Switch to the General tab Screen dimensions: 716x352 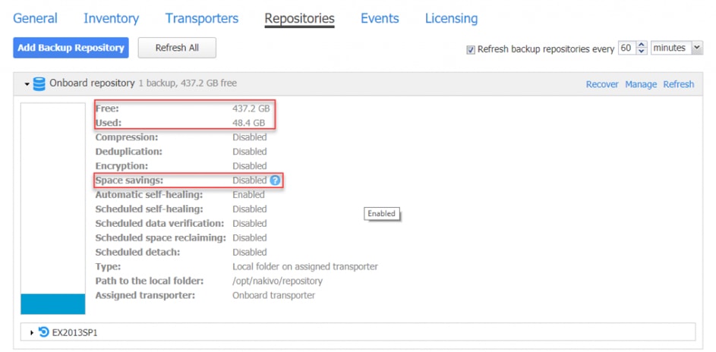pyautogui.click(x=35, y=18)
